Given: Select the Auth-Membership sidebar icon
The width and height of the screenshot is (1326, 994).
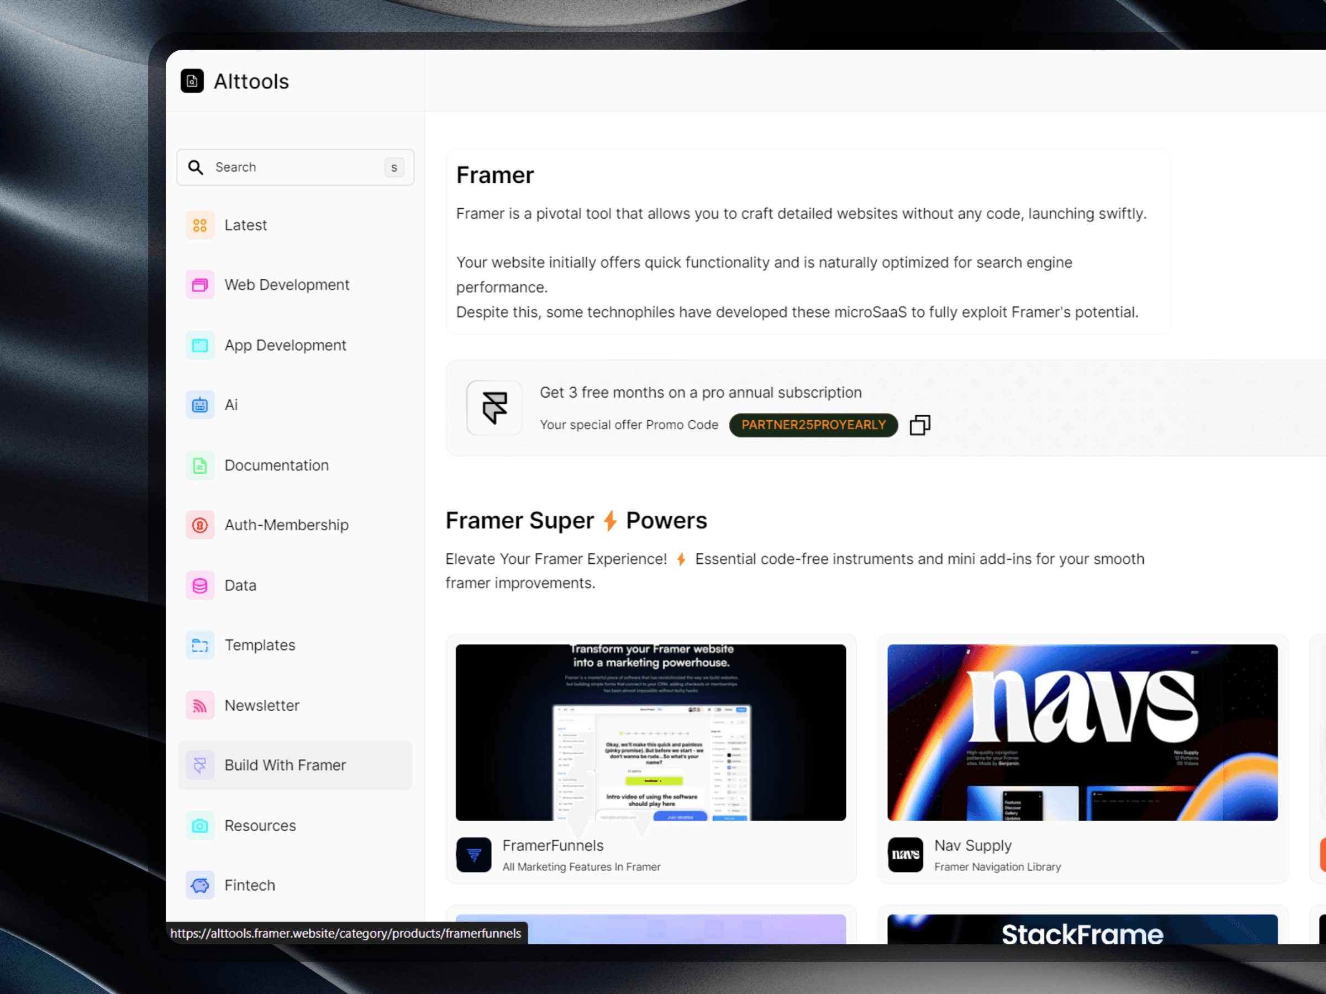Looking at the screenshot, I should [201, 525].
